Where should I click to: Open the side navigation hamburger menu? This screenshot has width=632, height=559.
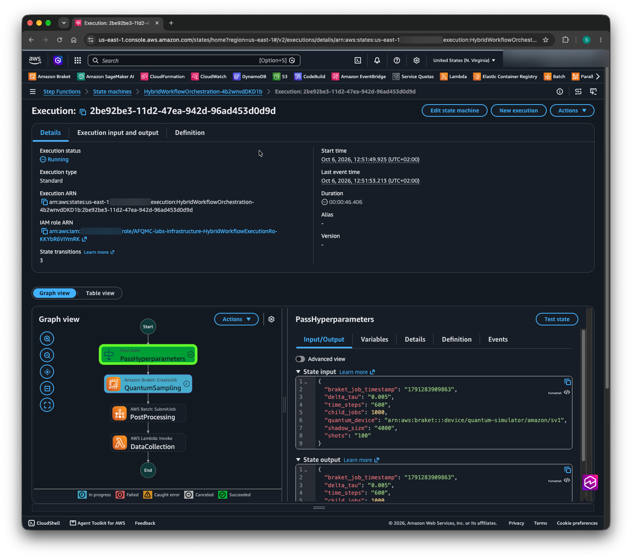(x=33, y=92)
